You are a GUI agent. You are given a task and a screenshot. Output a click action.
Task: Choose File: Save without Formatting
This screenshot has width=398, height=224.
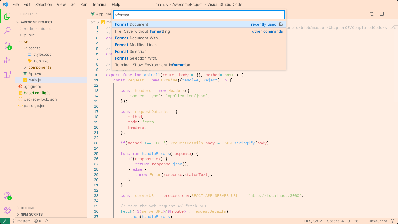coord(199,31)
